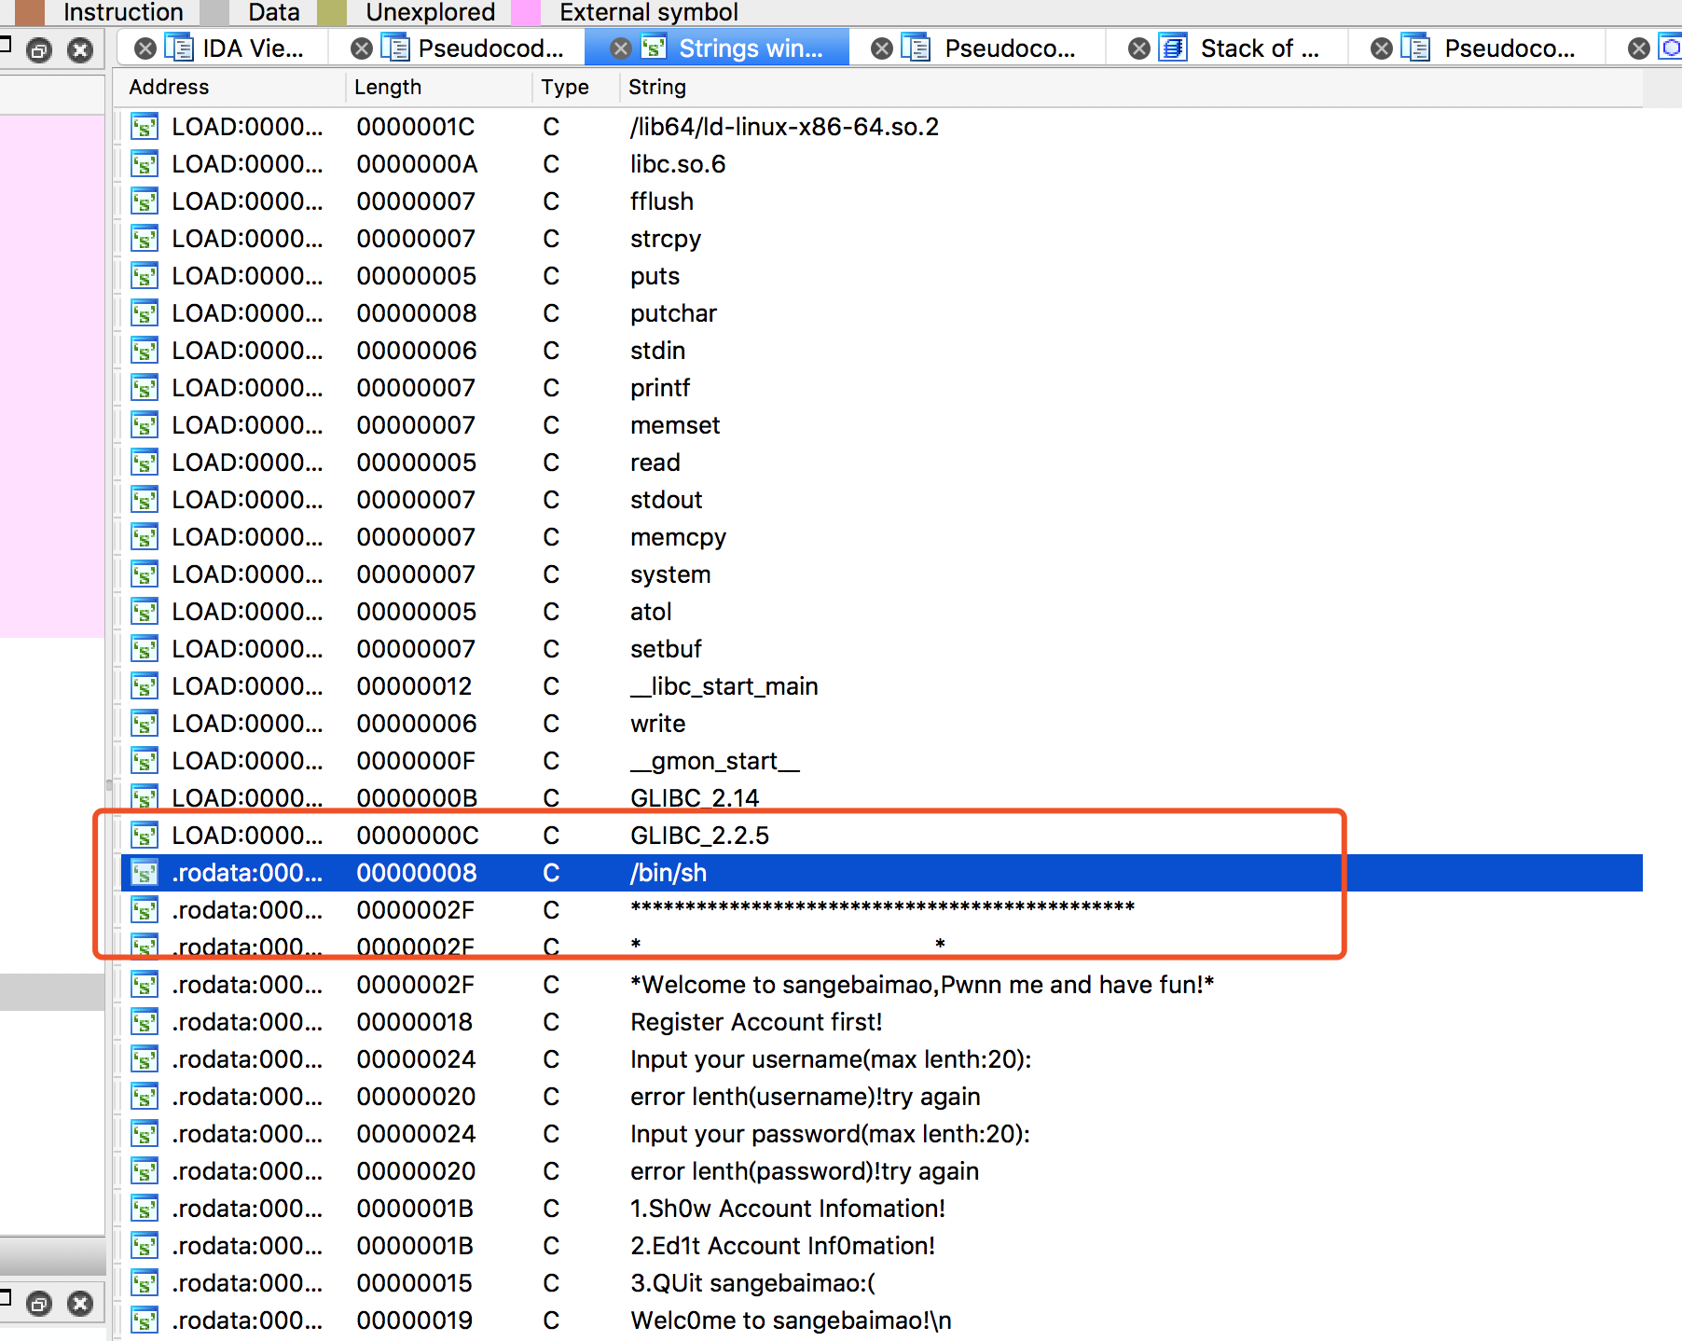Screen dimensions: 1682x1341
Task: Click the close icon in the top-left panel
Action: pyautogui.click(x=81, y=49)
